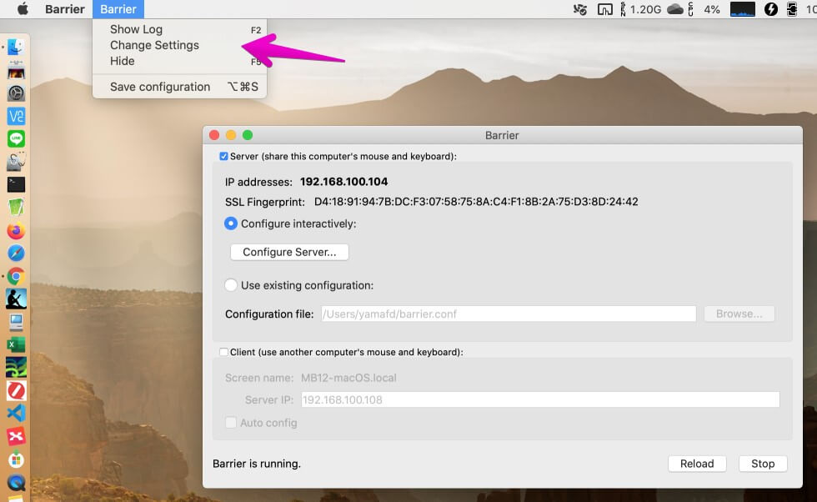
Task: Open Finder from the Dock
Action: pos(16,48)
